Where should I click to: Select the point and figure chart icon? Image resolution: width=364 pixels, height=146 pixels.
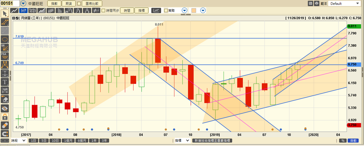pyautogui.click(x=60, y=10)
